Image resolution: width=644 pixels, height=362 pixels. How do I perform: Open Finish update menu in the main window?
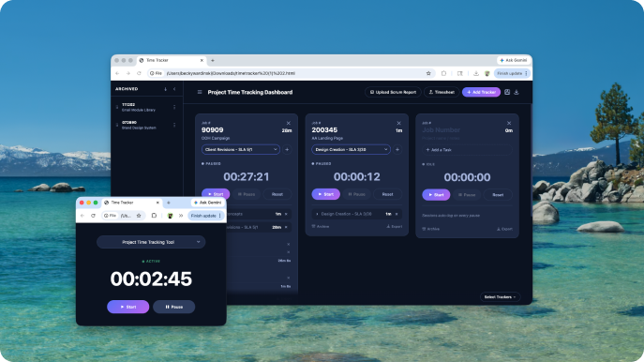point(512,73)
